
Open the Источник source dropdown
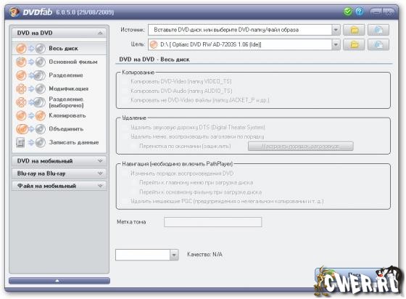point(336,30)
